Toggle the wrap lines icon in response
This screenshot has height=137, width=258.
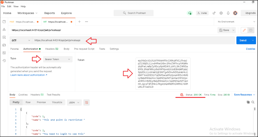pyautogui.click(x=87, y=102)
